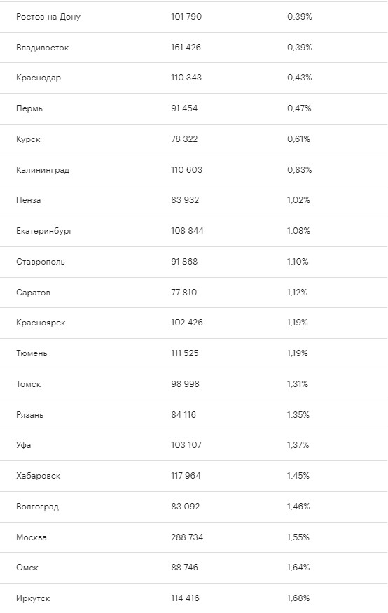Select the Красноярск value 102 426

[187, 323]
